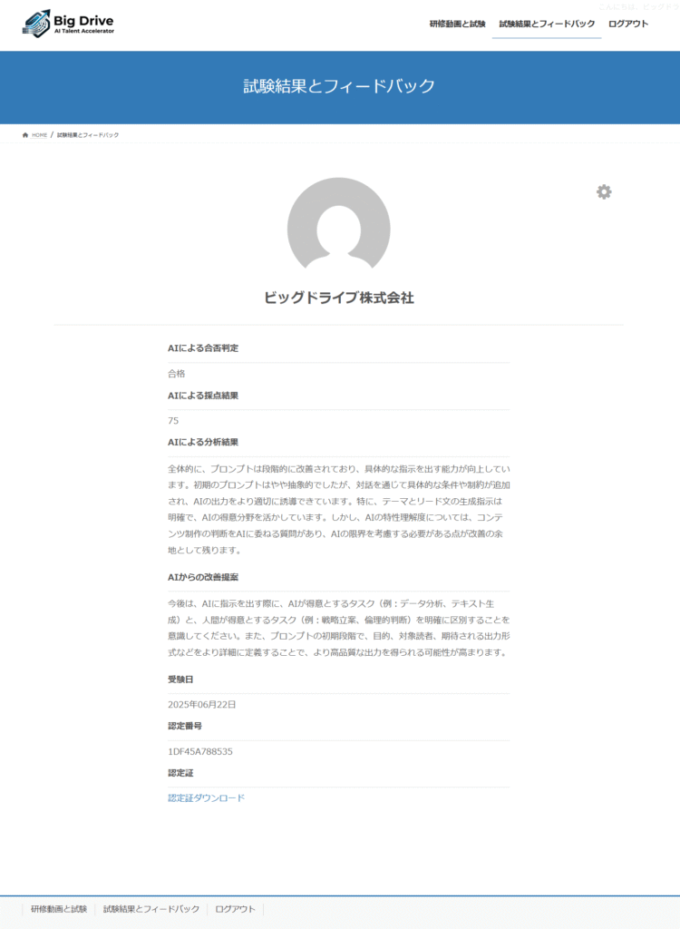Click the AIによる採点結果 heading

click(x=203, y=396)
